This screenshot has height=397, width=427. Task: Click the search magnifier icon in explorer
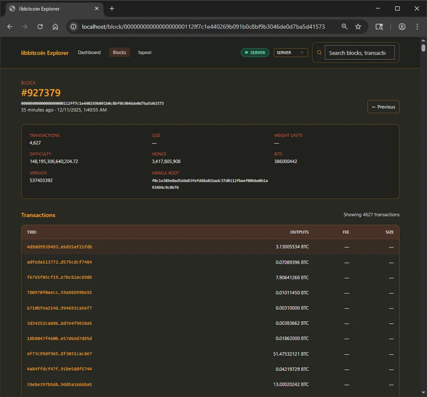(319, 53)
